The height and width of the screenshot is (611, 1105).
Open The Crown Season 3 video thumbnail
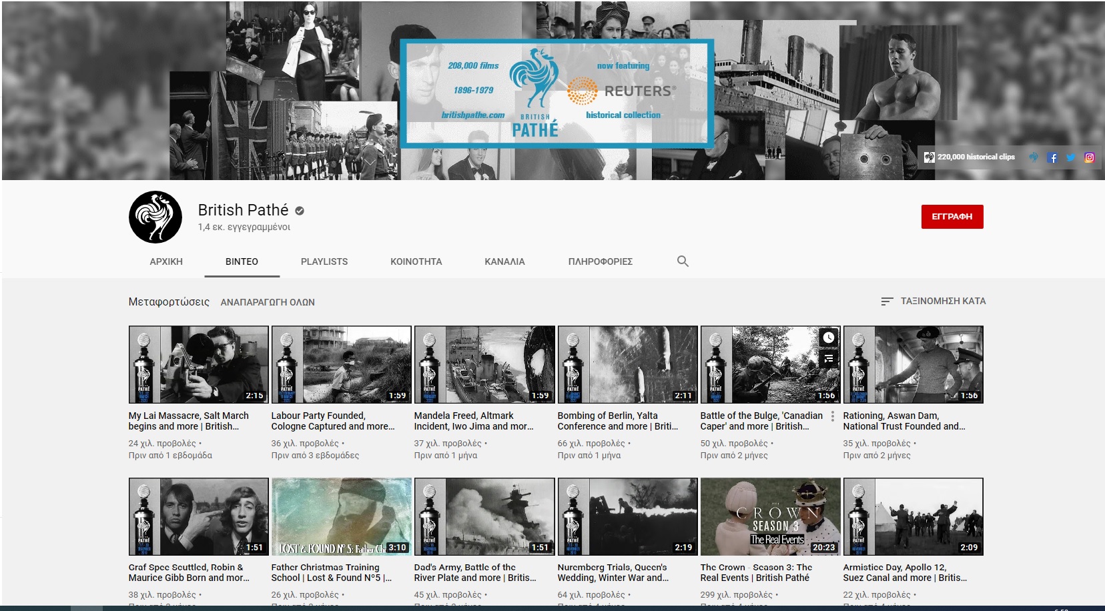click(x=771, y=516)
